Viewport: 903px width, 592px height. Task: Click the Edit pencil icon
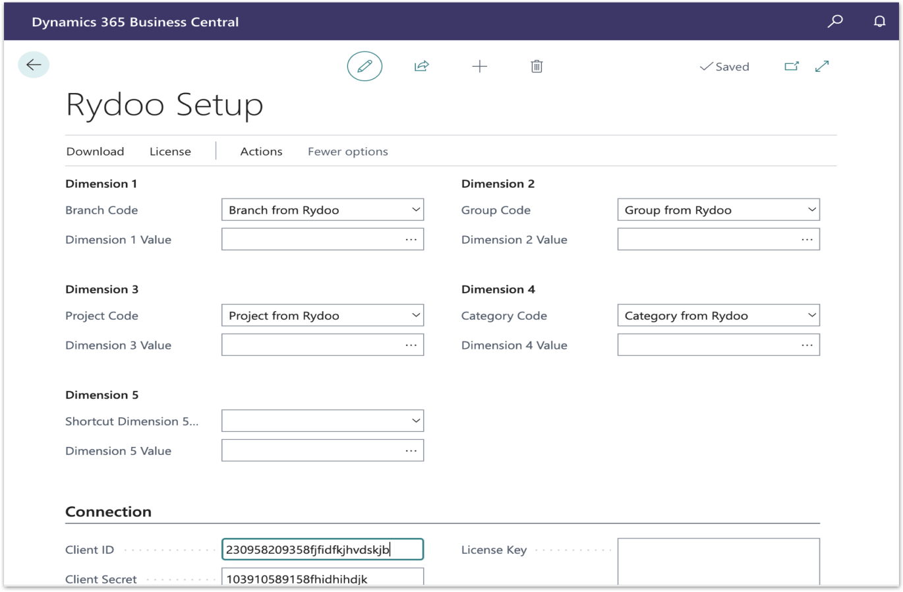tap(364, 66)
